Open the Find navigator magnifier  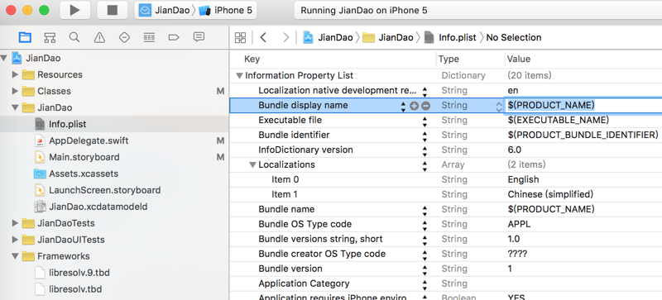(74, 37)
